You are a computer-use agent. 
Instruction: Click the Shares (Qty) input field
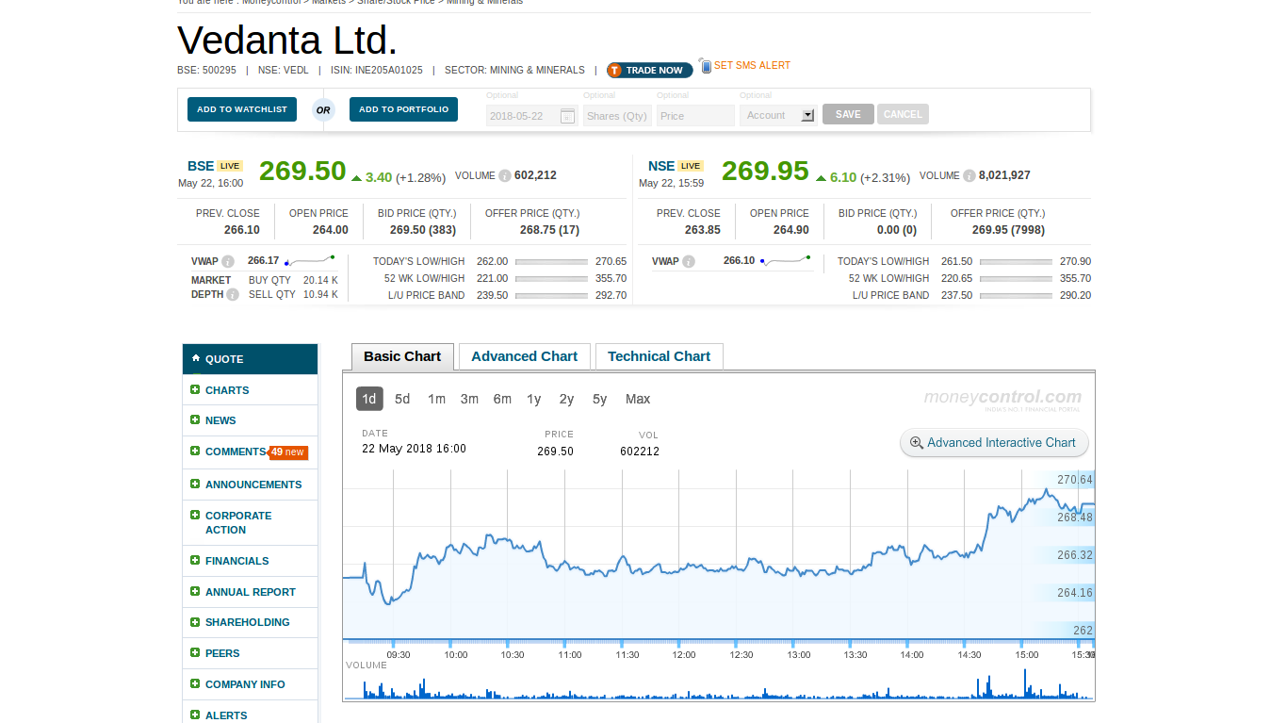(617, 116)
